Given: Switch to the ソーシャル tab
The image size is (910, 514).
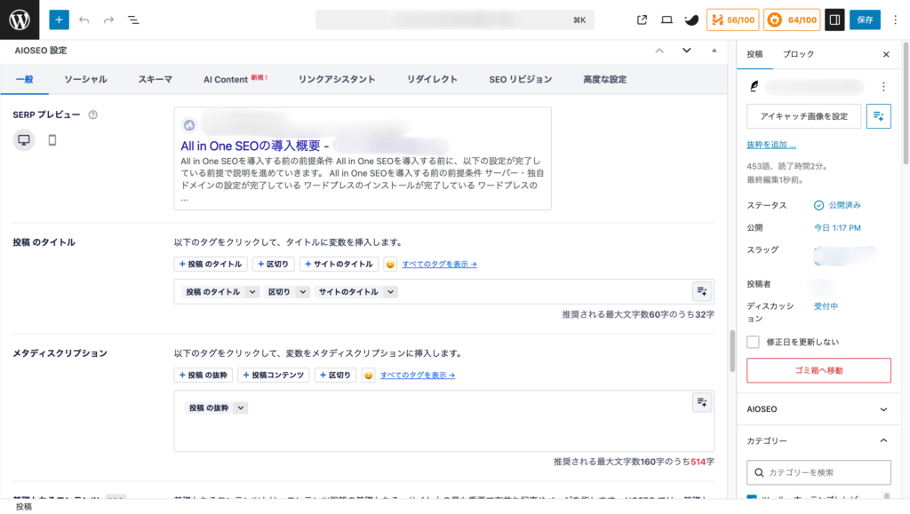Looking at the screenshot, I should 85,79.
